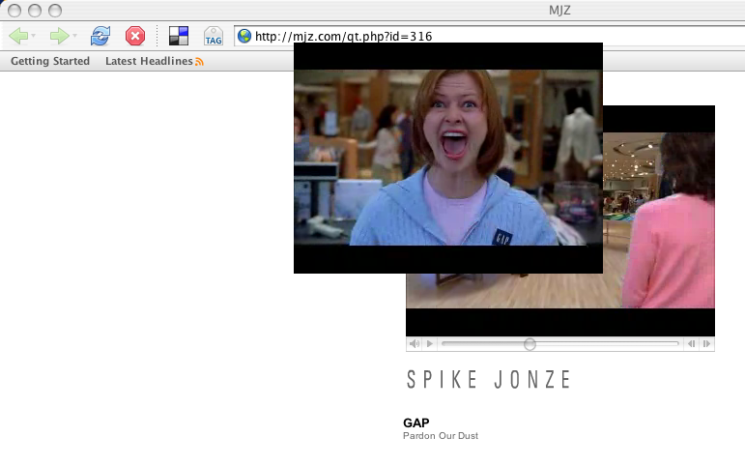The width and height of the screenshot is (745, 466).
Task: Play the QuickTime video
Action: (430, 343)
